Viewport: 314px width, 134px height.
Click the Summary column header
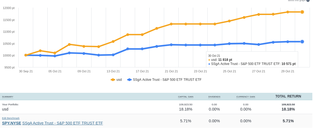point(8,97)
